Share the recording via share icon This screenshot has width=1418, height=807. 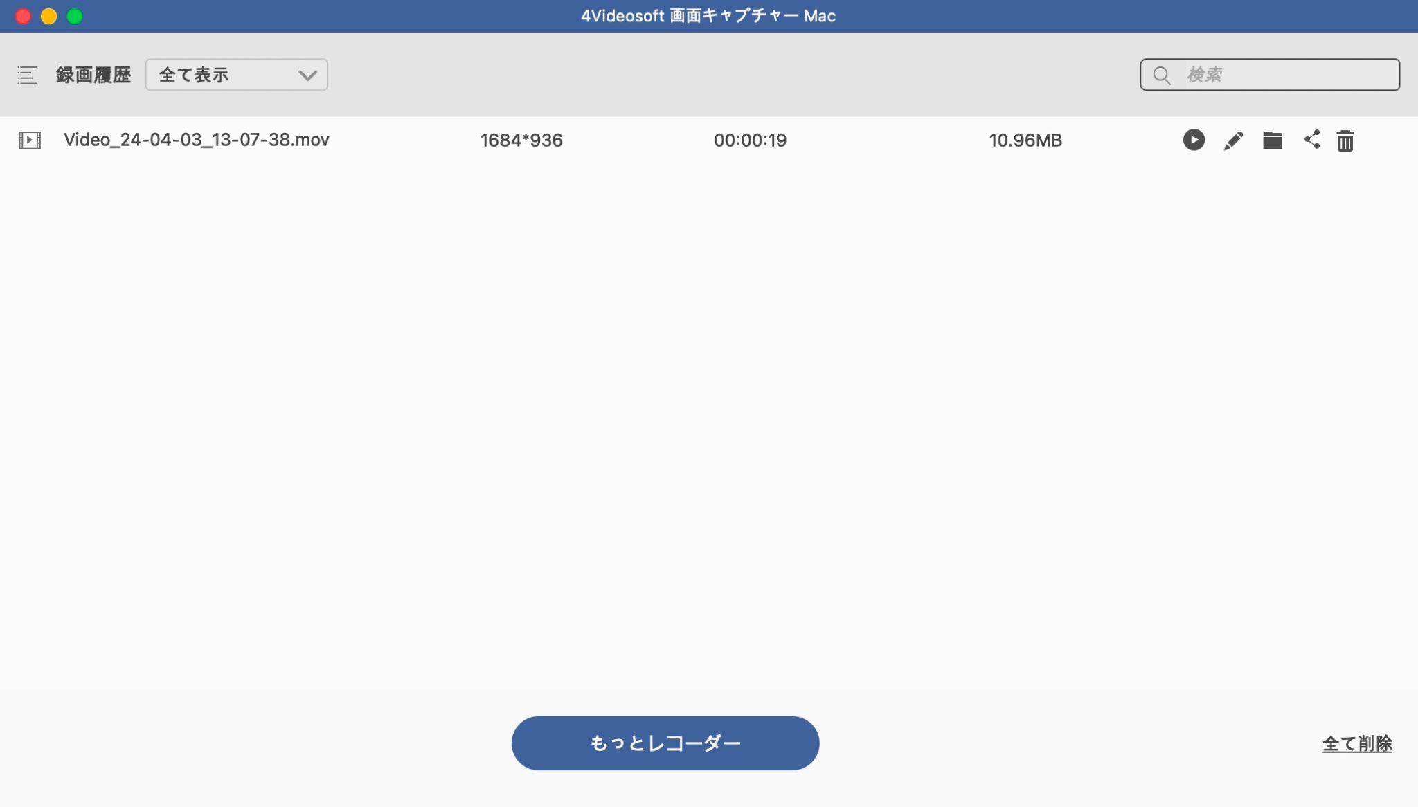1312,140
